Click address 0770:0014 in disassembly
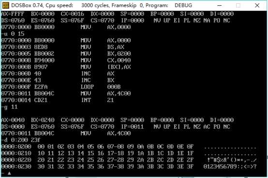Viewport: 268px width, 178px height. 16,100
